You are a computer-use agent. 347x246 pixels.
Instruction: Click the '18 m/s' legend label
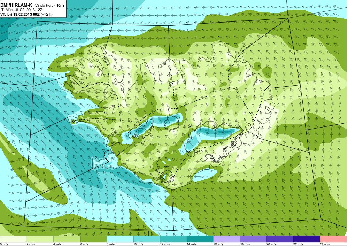coord(245,244)
